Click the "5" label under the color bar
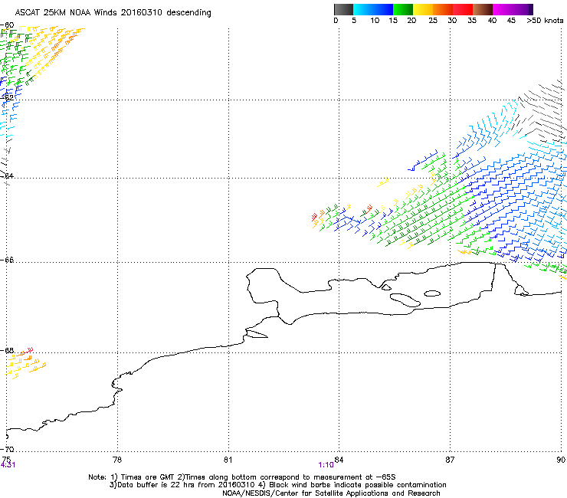Screen dimensions: 567x498 point(354,21)
